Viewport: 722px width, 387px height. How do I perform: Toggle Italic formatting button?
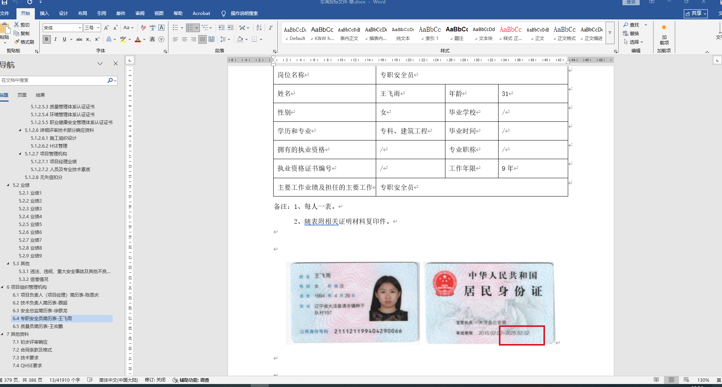(x=55, y=39)
